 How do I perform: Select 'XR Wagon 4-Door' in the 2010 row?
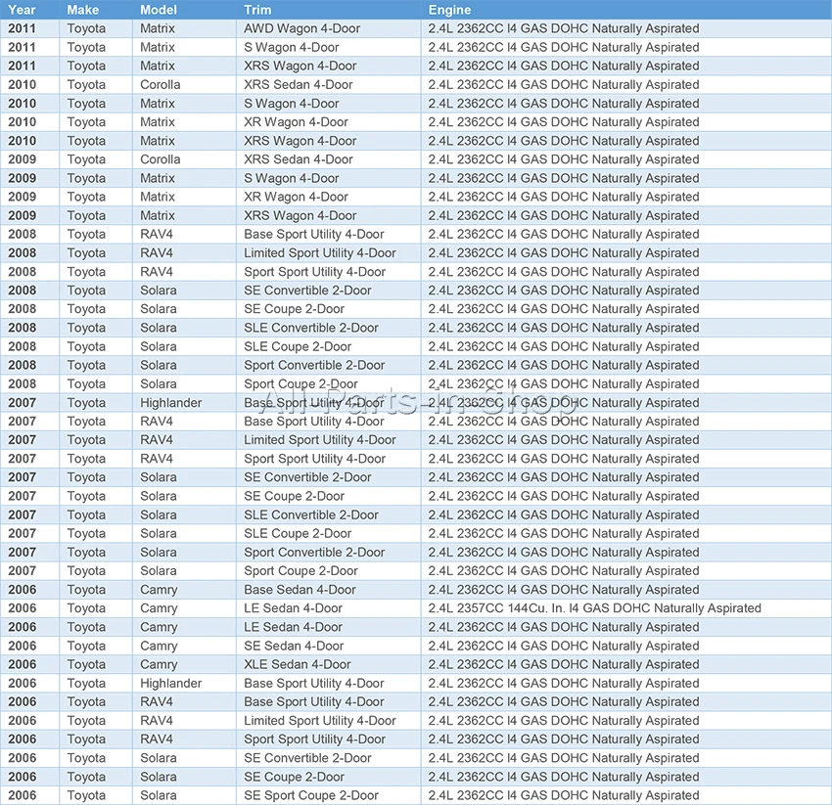tap(296, 122)
